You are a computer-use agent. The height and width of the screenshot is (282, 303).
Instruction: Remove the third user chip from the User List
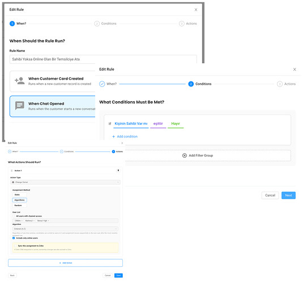[x=48, y=220]
